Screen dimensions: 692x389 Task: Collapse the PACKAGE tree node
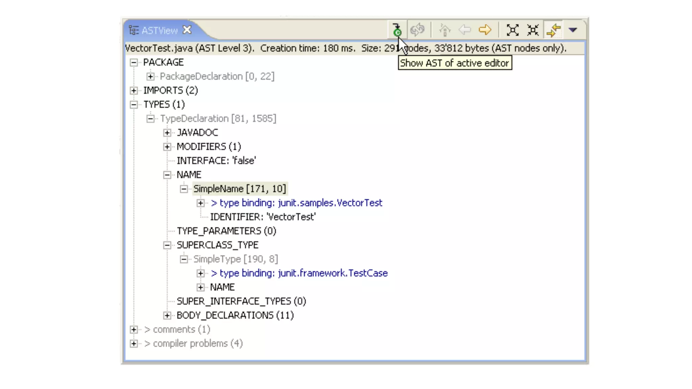click(x=134, y=62)
